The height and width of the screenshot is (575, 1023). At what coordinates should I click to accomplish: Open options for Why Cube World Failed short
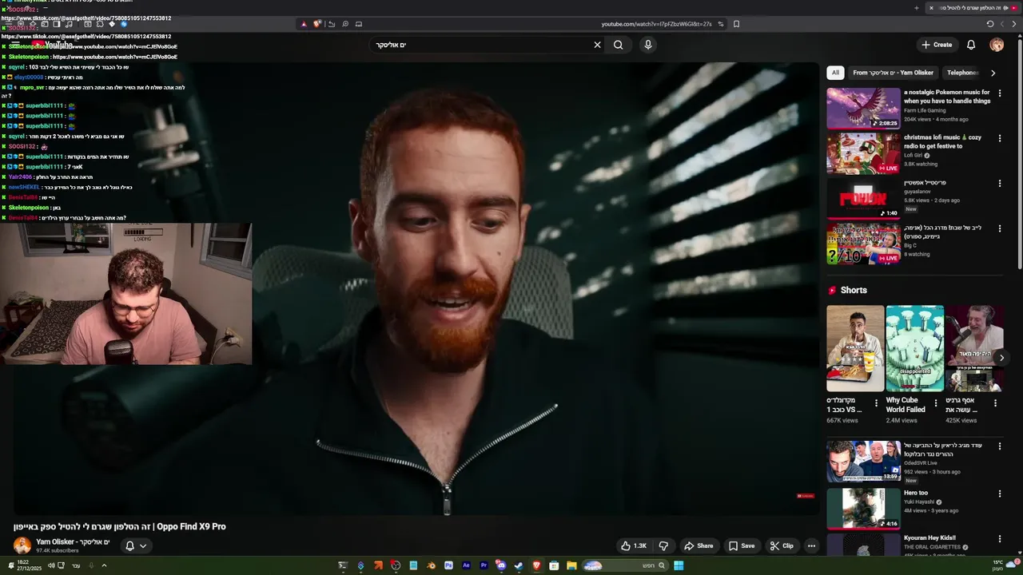tap(936, 403)
